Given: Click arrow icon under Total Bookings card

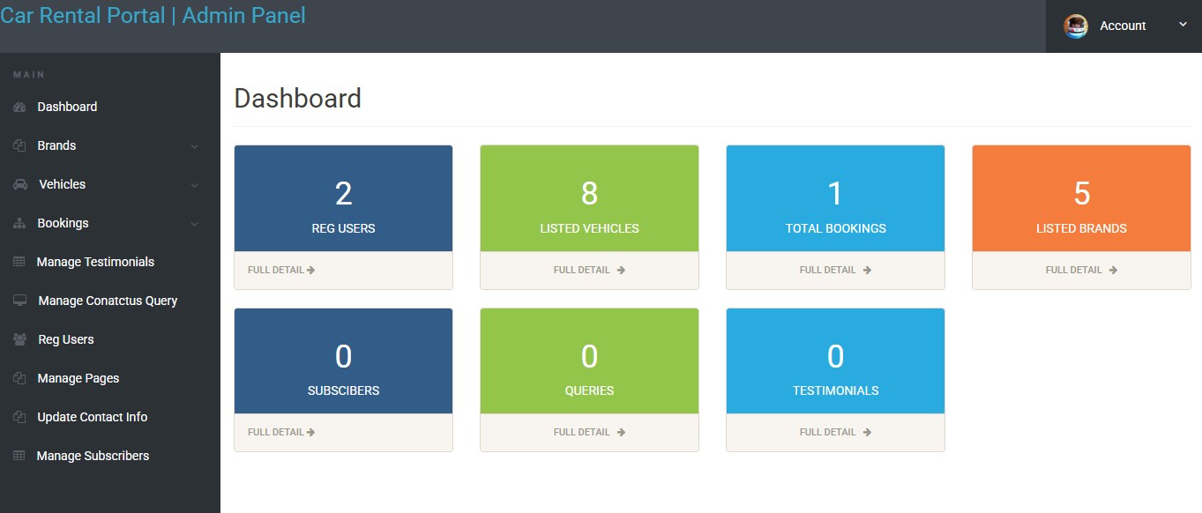Looking at the screenshot, I should 867,270.
